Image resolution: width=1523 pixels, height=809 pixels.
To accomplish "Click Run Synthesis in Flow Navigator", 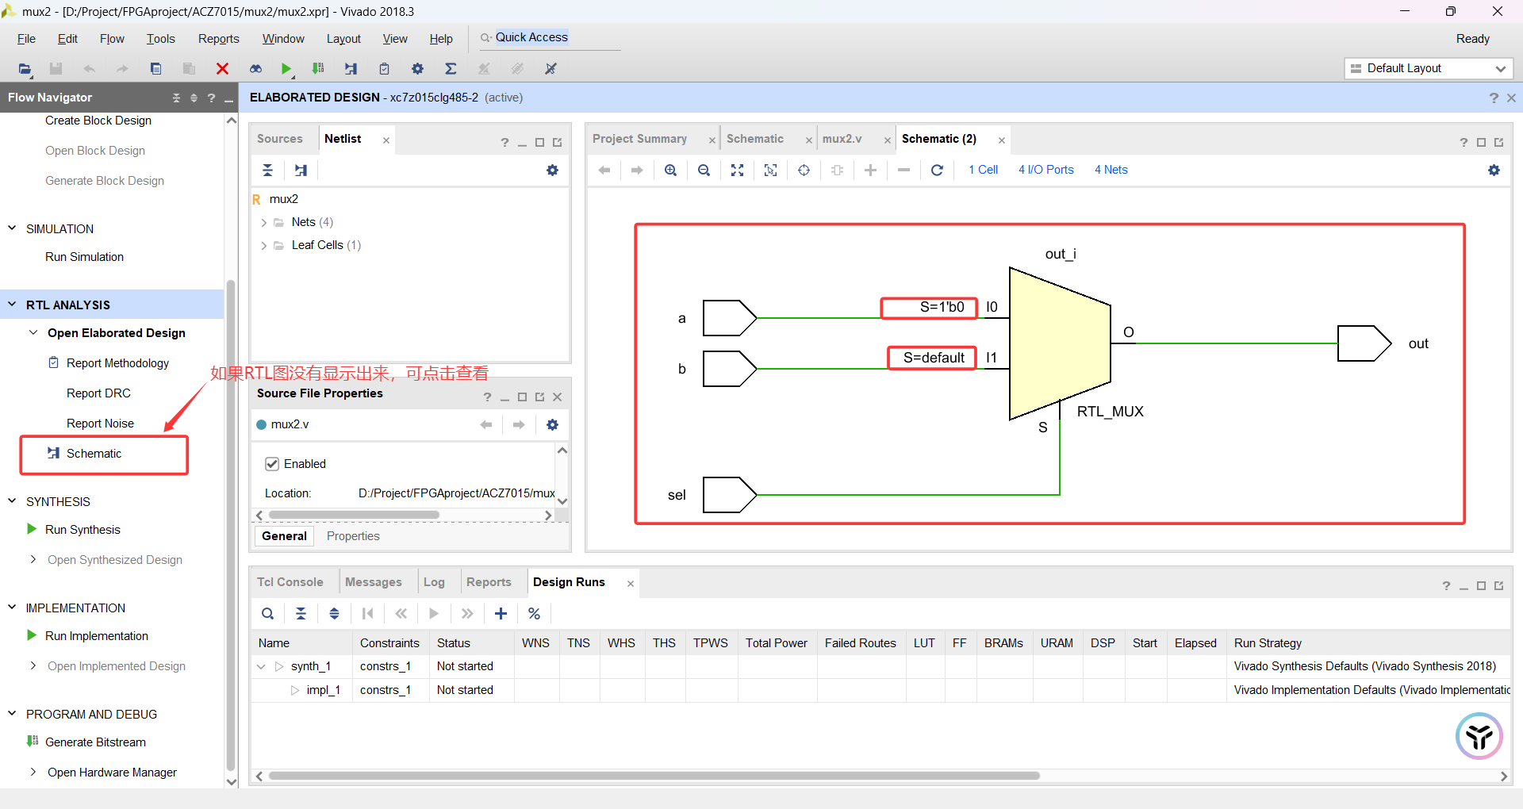I will pyautogui.click(x=82, y=530).
